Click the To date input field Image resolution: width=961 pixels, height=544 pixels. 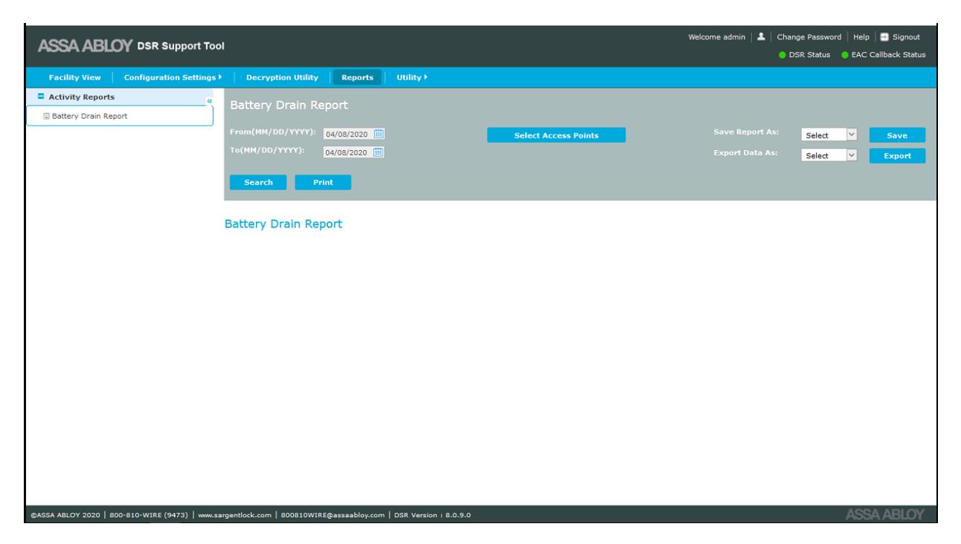[x=347, y=152]
